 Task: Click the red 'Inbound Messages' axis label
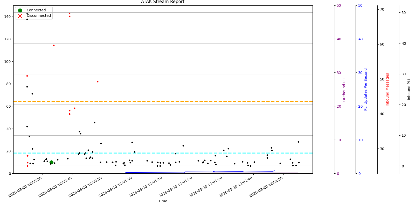388,89
